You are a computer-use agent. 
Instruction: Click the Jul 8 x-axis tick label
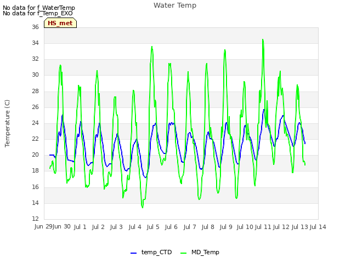click(x=208, y=227)
